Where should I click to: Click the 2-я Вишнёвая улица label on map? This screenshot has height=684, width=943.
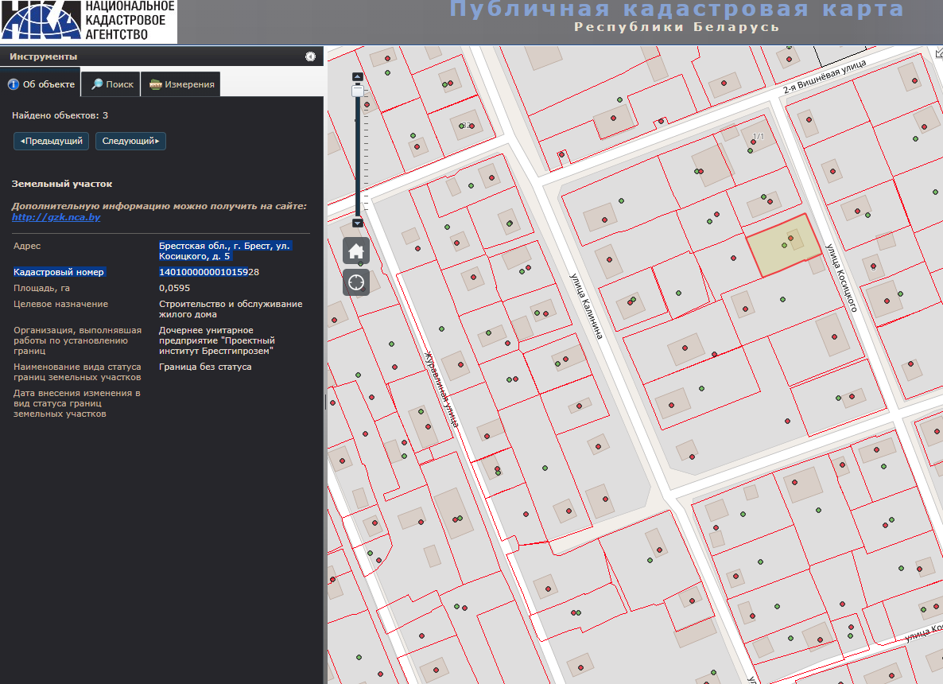825,77
